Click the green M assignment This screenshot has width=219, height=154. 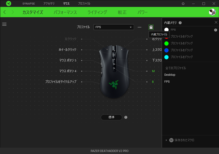(x=153, y=71)
